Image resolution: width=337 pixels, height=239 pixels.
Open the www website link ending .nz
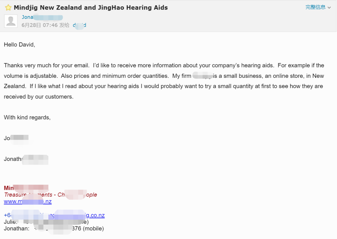[x=28, y=201]
